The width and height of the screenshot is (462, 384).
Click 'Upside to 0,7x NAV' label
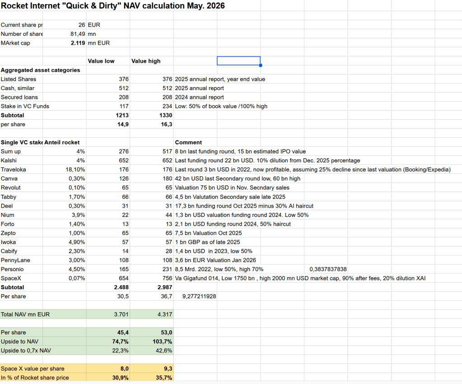(x=26, y=351)
